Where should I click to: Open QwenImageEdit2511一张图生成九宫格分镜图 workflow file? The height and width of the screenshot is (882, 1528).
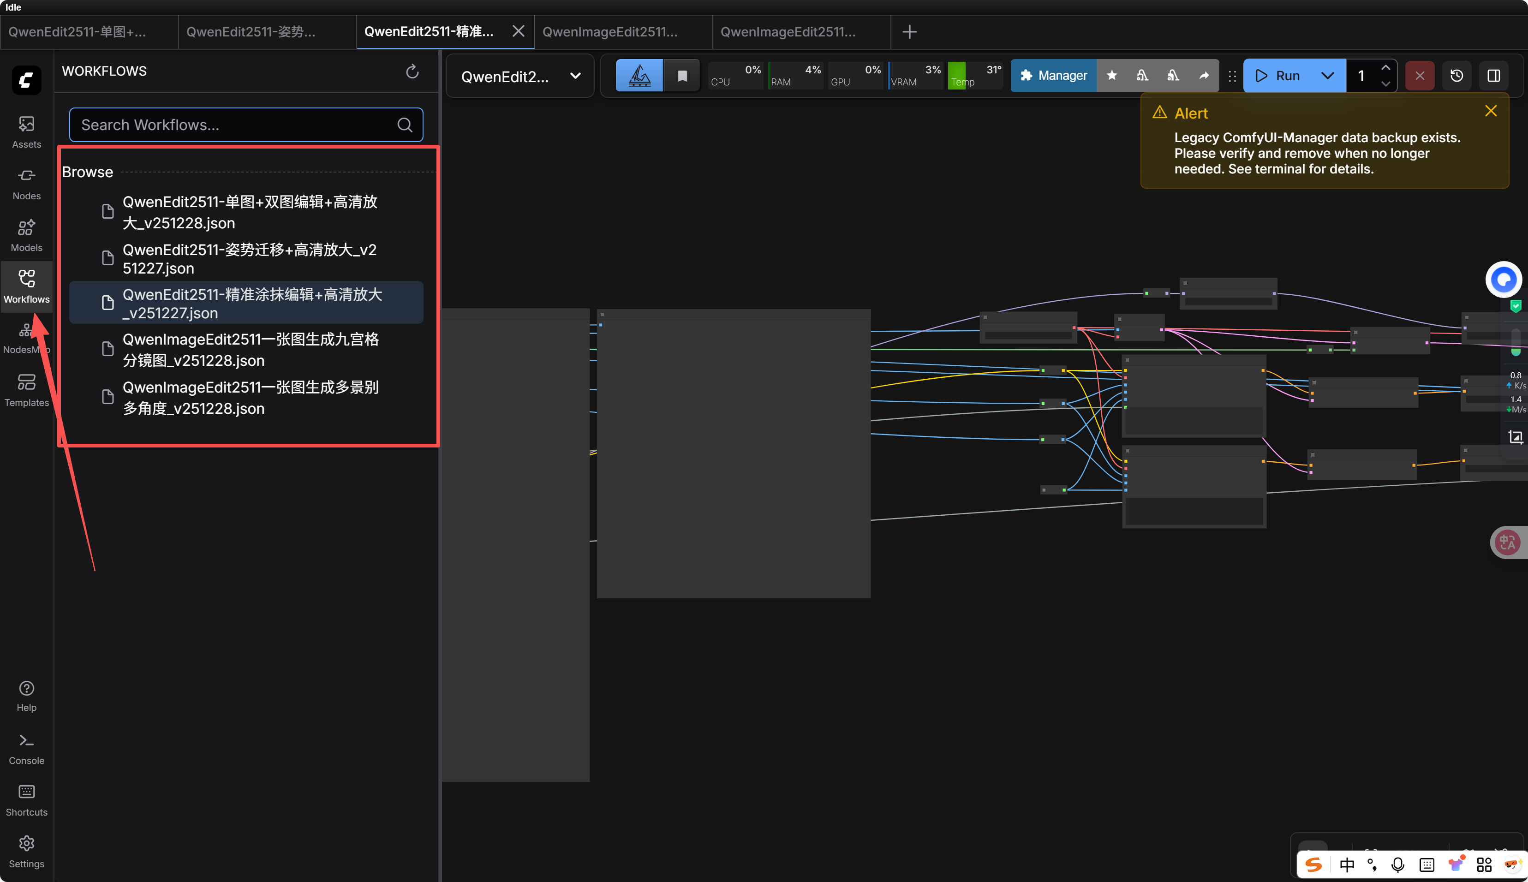pyautogui.click(x=250, y=350)
